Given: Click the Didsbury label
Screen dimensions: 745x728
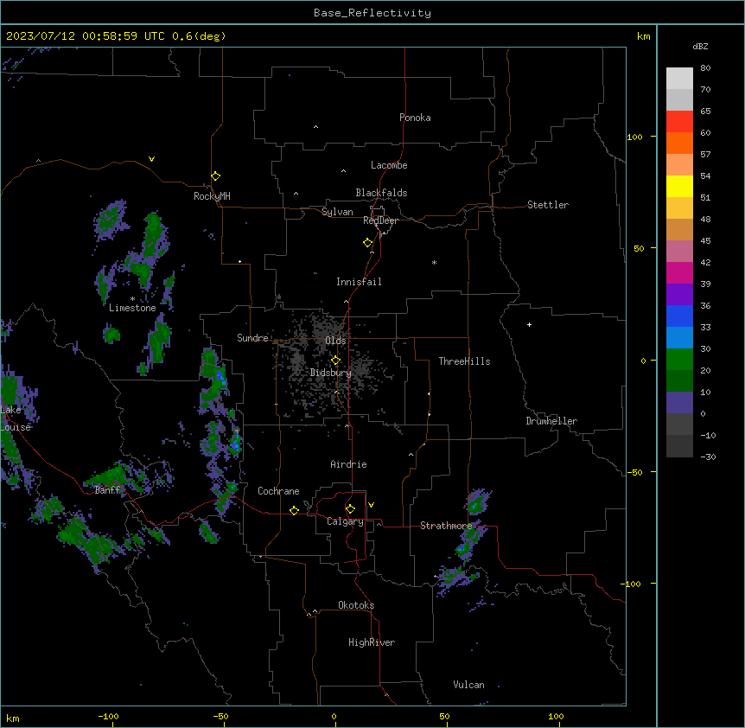Looking at the screenshot, I should tap(330, 373).
